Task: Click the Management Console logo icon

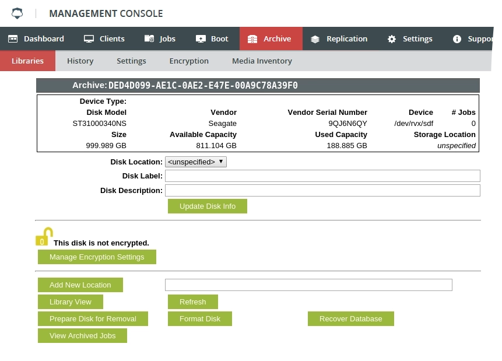Action: pyautogui.click(x=17, y=13)
